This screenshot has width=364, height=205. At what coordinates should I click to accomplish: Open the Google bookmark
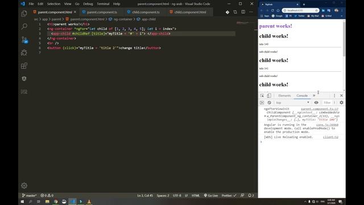coord(277,16)
